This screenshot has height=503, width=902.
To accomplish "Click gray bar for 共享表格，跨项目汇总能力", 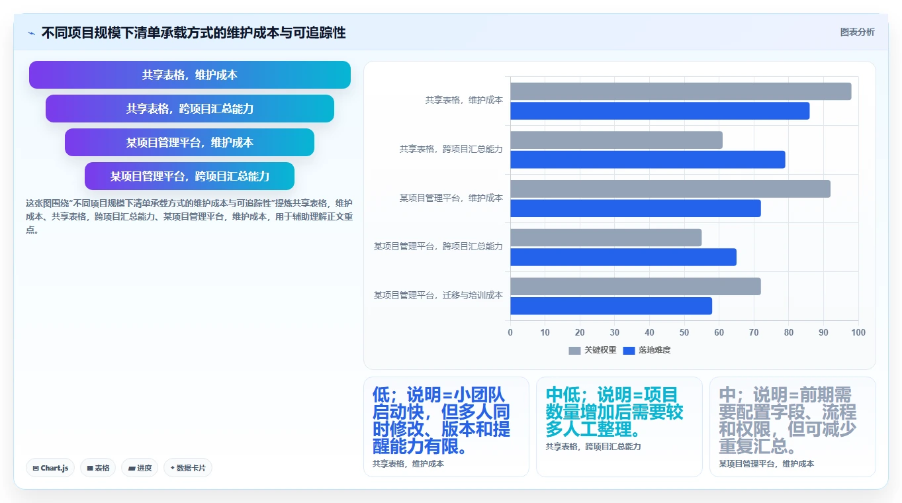I will [x=616, y=140].
